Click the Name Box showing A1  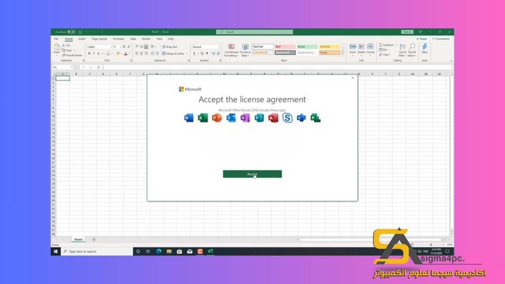coord(62,67)
